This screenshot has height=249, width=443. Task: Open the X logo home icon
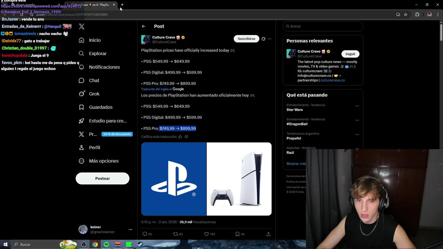tap(82, 26)
